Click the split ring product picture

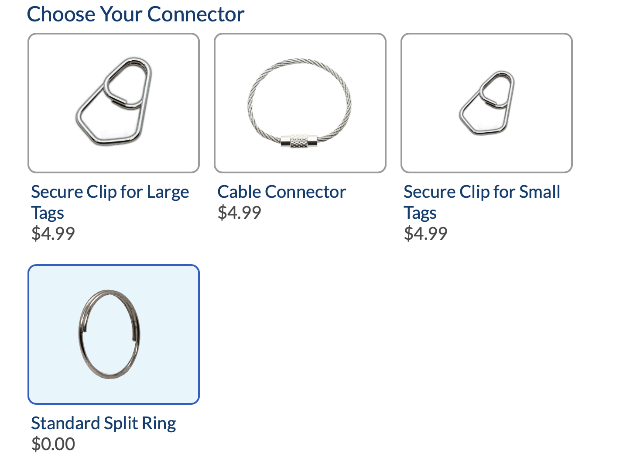point(110,334)
